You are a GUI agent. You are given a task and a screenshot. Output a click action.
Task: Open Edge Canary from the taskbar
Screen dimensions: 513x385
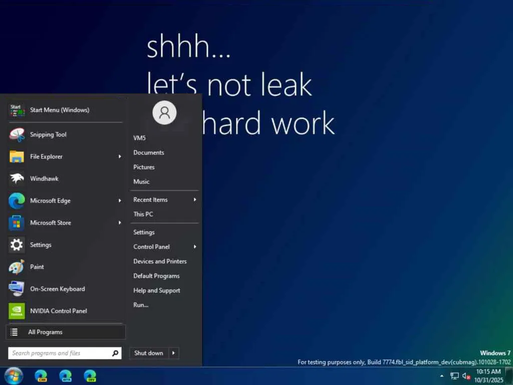41,375
